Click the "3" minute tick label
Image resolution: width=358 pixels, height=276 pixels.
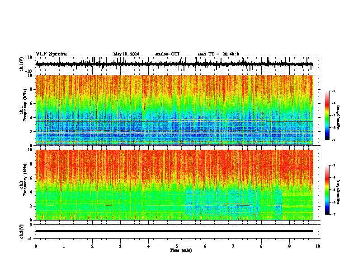[120, 246]
